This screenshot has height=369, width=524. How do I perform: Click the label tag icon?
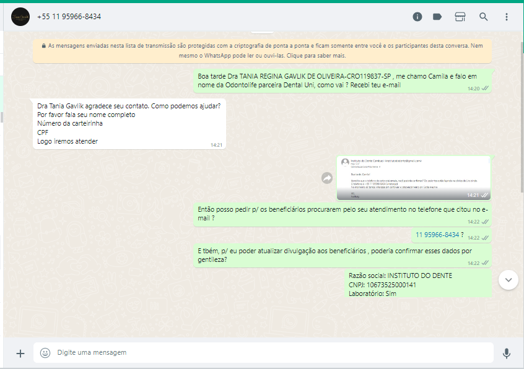(x=437, y=17)
